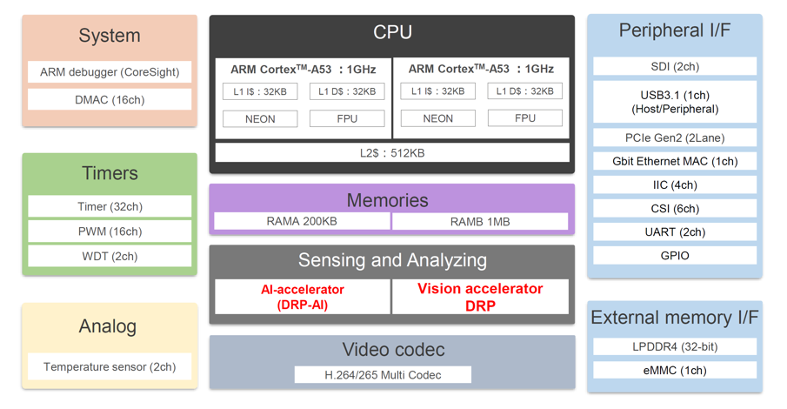Viewport: 787px width, 409px height.
Task: Select the DMAC (16ch) block
Action: [110, 99]
